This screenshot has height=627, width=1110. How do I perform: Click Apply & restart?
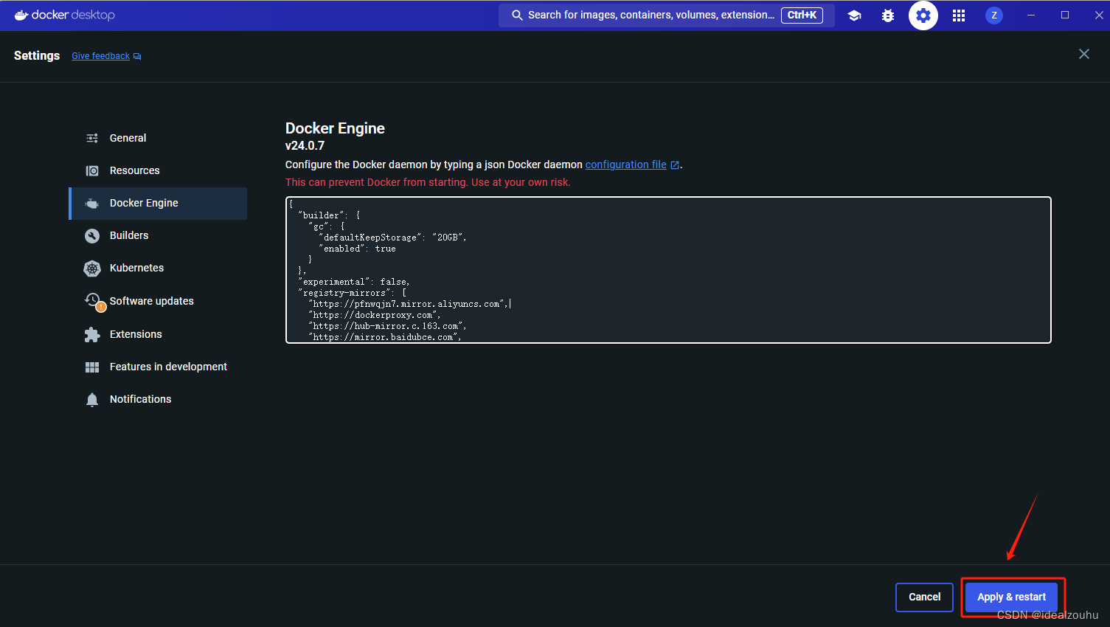[1012, 597]
